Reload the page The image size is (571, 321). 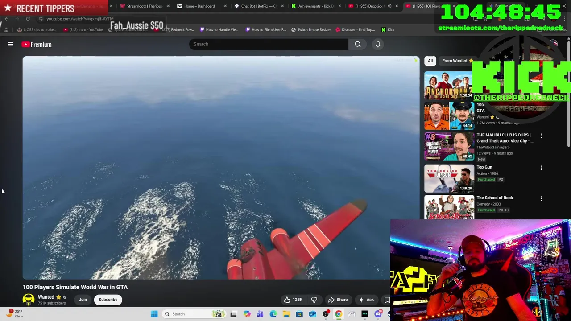[x=28, y=19]
